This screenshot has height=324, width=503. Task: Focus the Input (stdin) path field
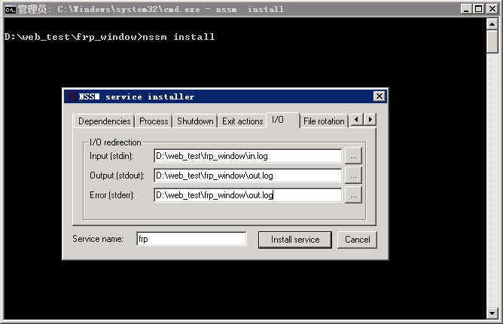(x=248, y=156)
